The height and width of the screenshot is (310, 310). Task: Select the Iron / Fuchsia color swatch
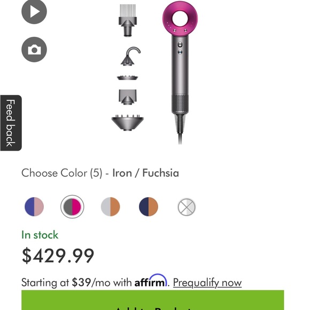[72, 207]
